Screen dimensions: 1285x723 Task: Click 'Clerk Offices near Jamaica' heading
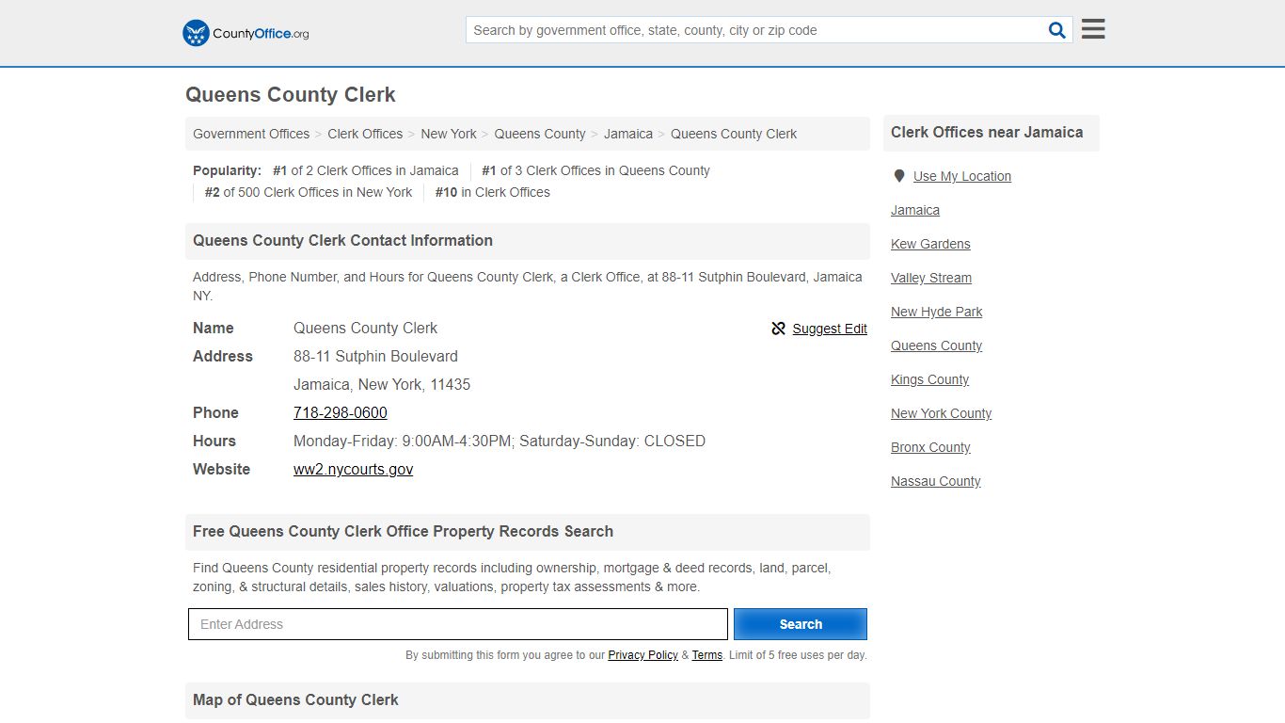987,133
